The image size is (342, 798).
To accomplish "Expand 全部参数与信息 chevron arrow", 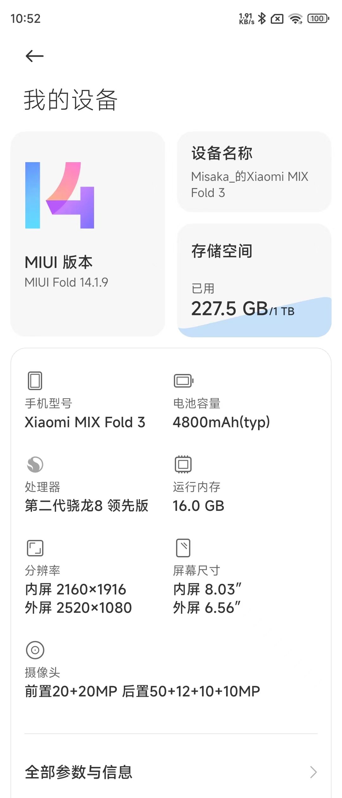I will (313, 772).
